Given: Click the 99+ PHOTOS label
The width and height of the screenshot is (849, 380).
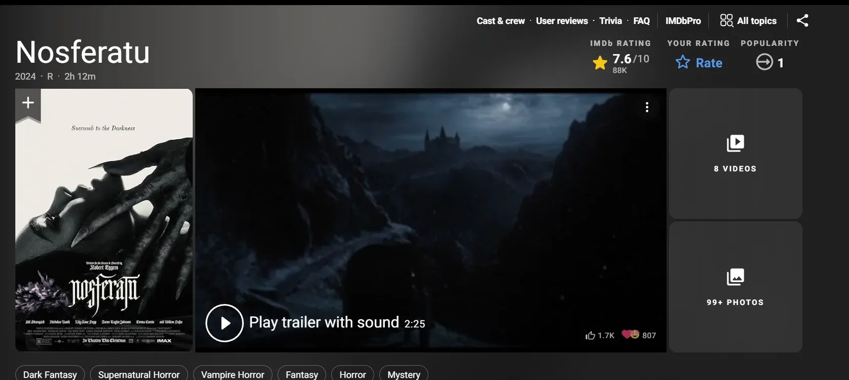Looking at the screenshot, I should (736, 302).
